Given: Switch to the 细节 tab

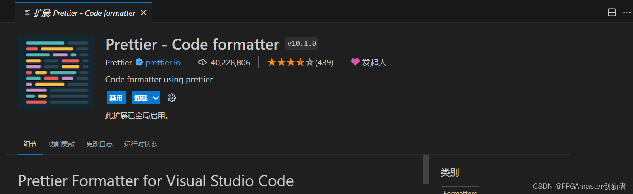Looking at the screenshot, I should tap(30, 144).
